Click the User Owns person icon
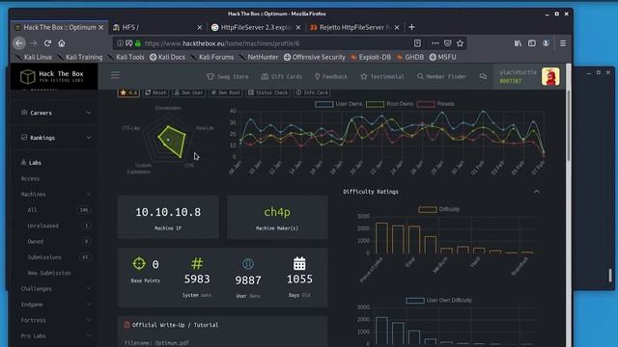The width and height of the screenshot is (618, 347). click(248, 263)
